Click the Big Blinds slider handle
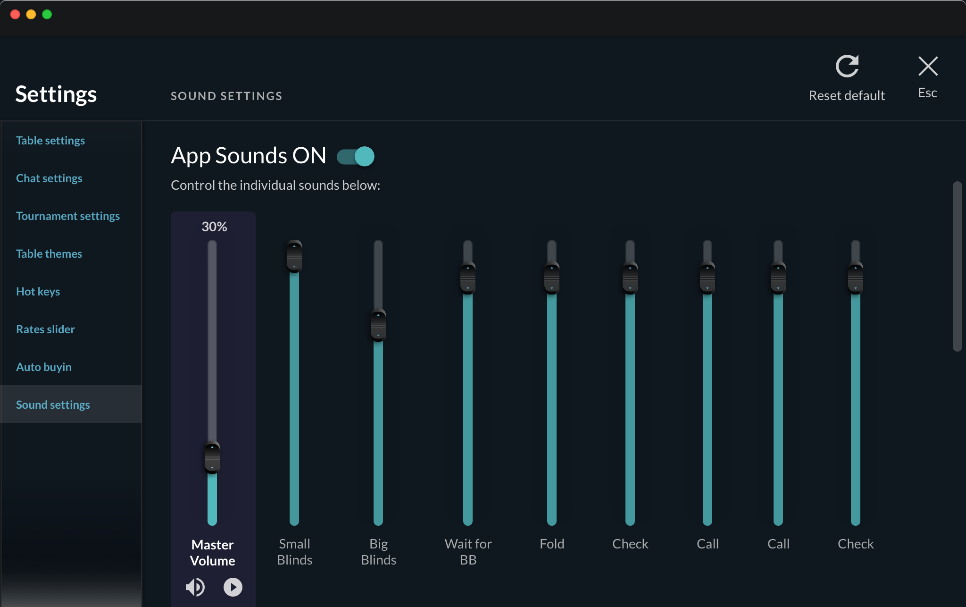Image resolution: width=966 pixels, height=607 pixels. point(378,325)
